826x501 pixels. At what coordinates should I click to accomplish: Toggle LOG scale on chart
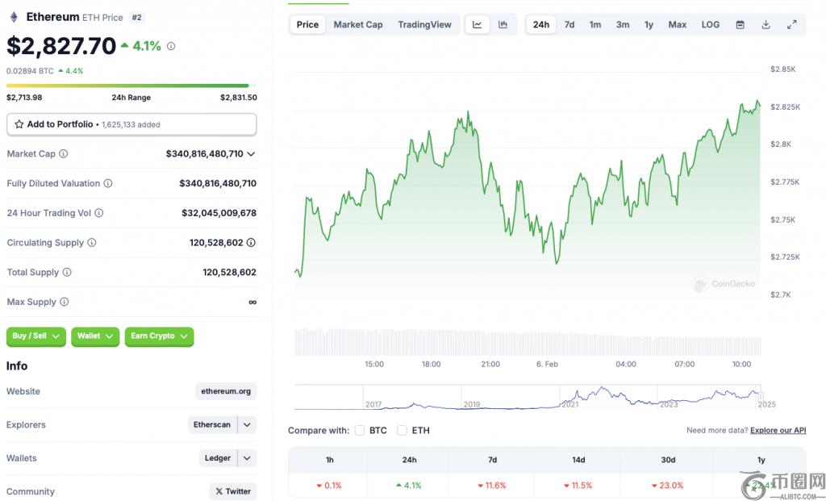710,25
